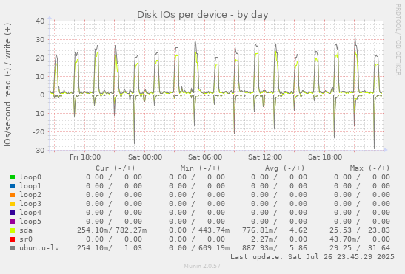The width and height of the screenshot is (405, 274).
Task: Select the red sr0 legend swatch
Action: tap(13, 239)
